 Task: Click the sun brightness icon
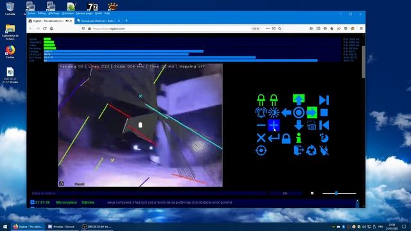(x=274, y=113)
